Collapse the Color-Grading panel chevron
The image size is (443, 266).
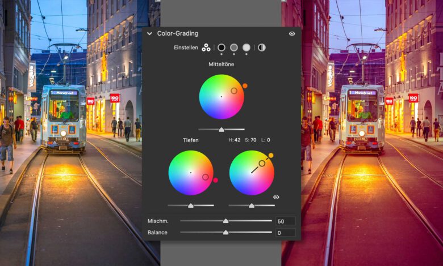[x=149, y=33]
